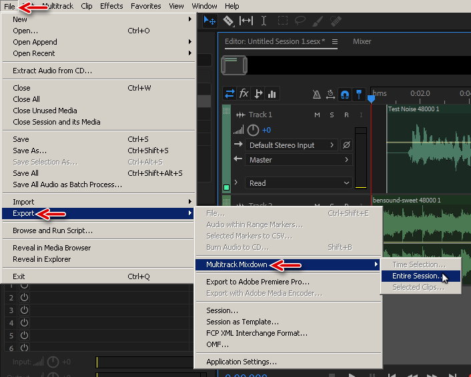This screenshot has width=471, height=377.
Task: Show Inputs/Outputs track controls
Action: coord(229,94)
